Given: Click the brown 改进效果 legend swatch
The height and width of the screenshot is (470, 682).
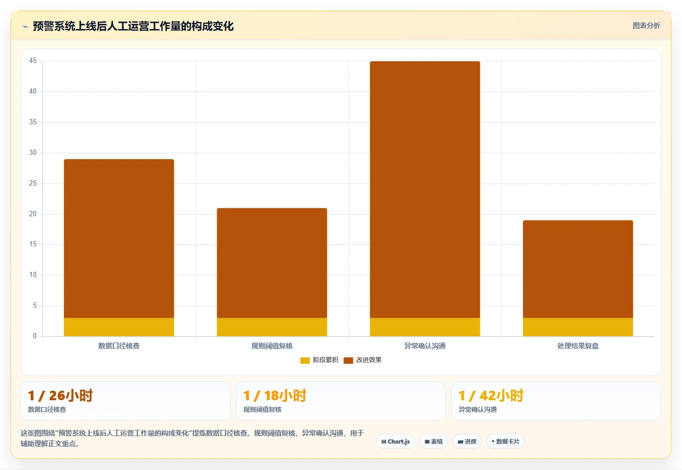Looking at the screenshot, I should (x=348, y=360).
